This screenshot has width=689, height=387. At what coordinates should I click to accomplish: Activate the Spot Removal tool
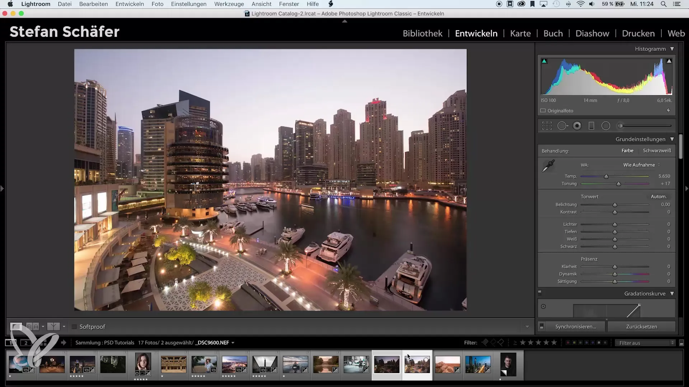[562, 126]
